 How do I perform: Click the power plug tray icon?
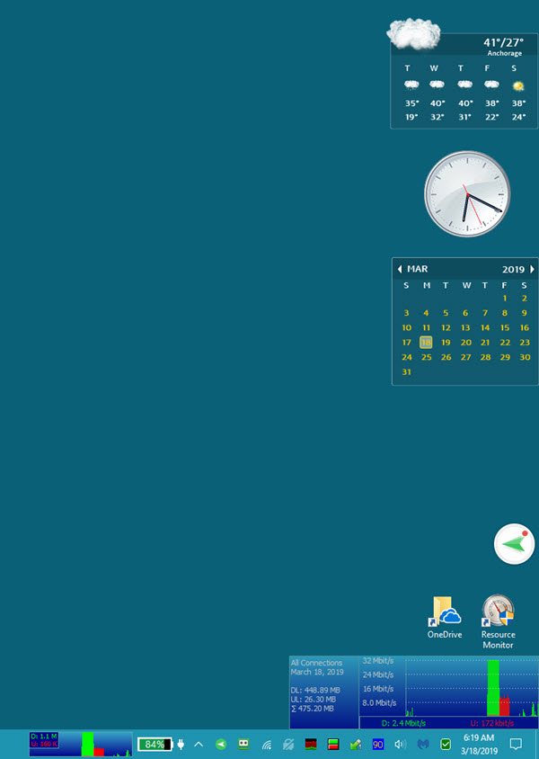(x=181, y=745)
